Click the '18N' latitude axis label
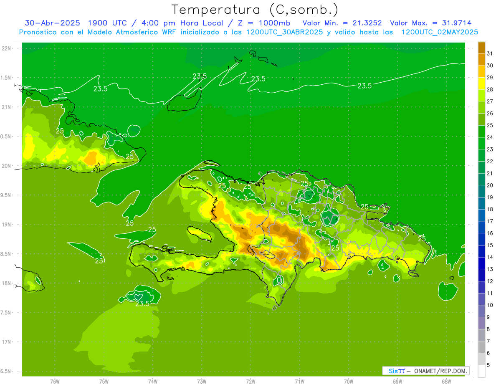Screen dimensions: 501x387 [x=6, y=283]
